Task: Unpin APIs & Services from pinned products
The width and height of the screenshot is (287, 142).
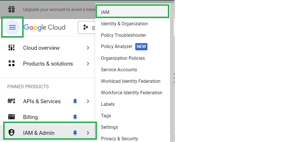Action: (75, 101)
